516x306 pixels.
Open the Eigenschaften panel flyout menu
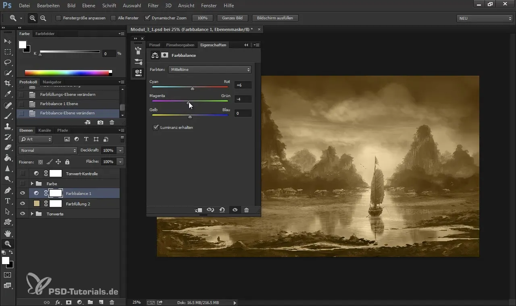click(x=256, y=45)
